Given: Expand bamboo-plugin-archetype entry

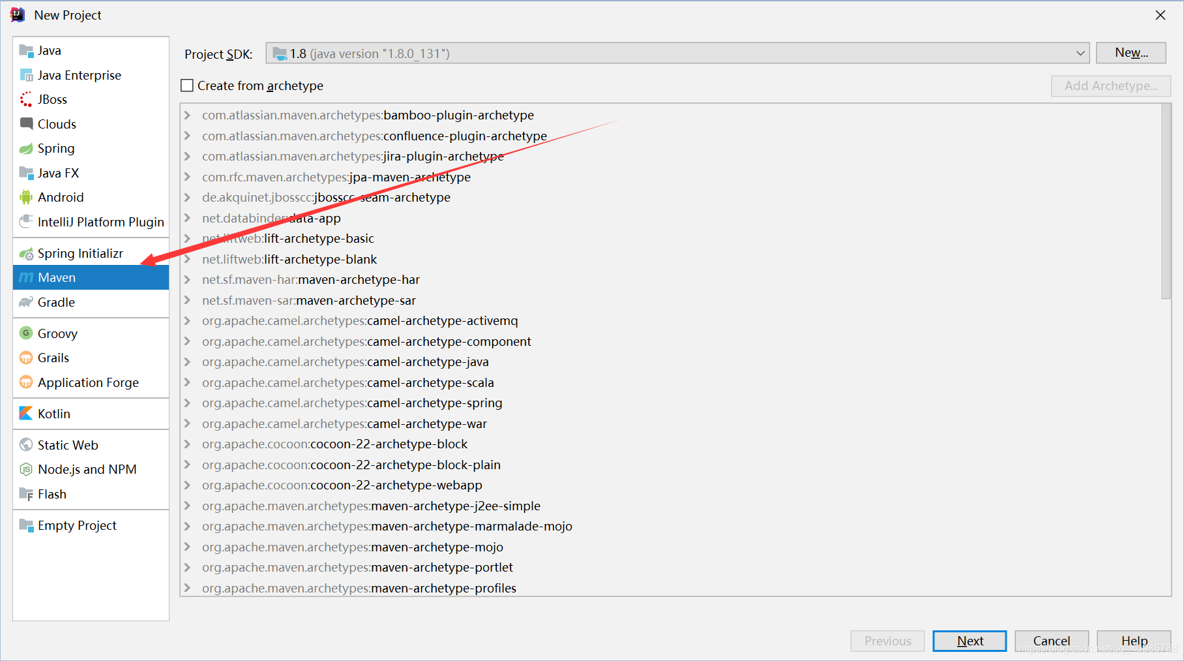Looking at the screenshot, I should 188,115.
